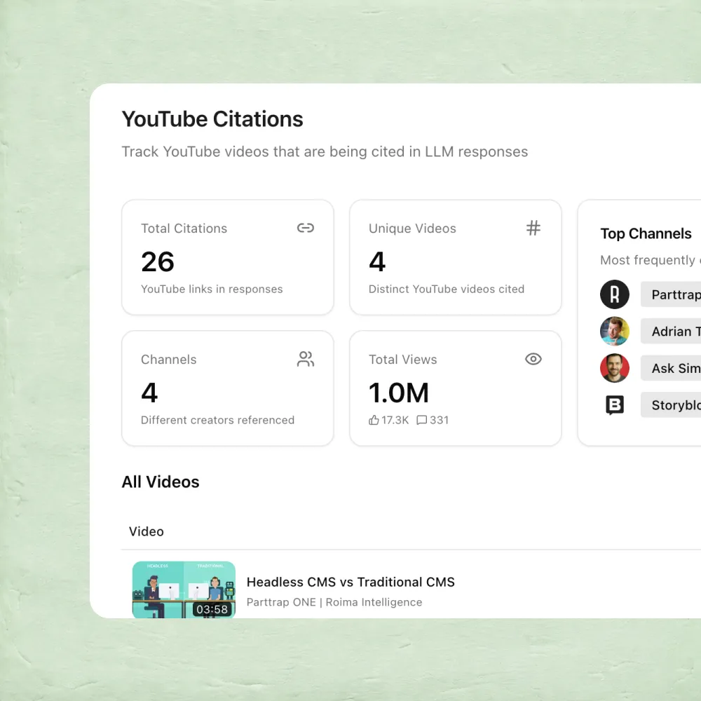Click the Parttrap channel avatar
Image resolution: width=701 pixels, height=701 pixels.
click(x=615, y=294)
